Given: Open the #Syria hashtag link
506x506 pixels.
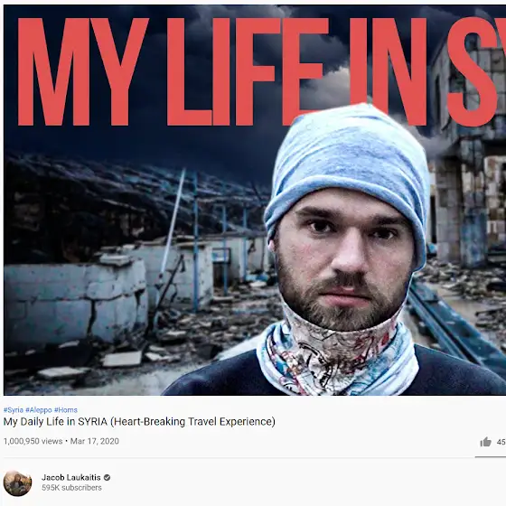Looking at the screenshot, I should pos(14,410).
